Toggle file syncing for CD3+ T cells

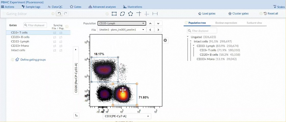[54, 33]
